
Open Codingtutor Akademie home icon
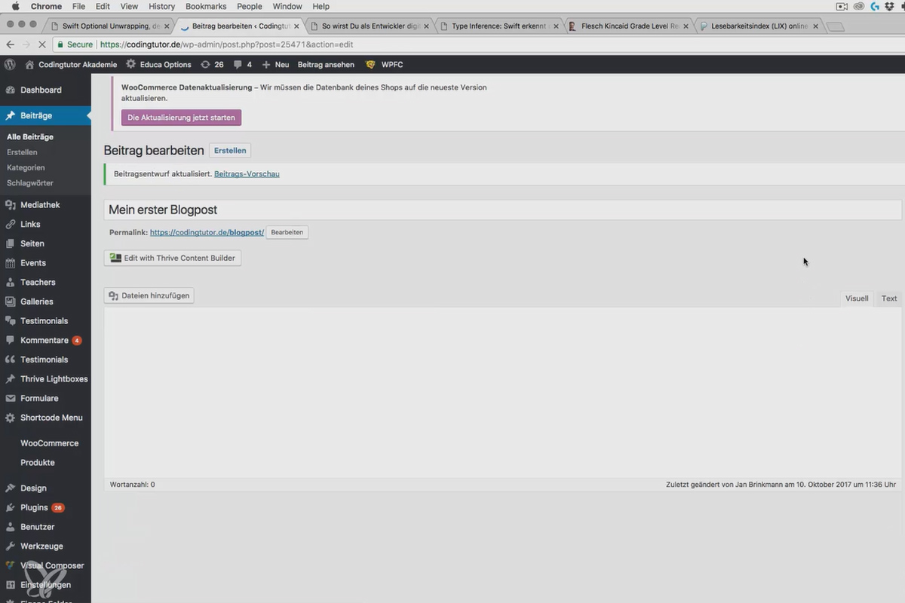pos(30,65)
